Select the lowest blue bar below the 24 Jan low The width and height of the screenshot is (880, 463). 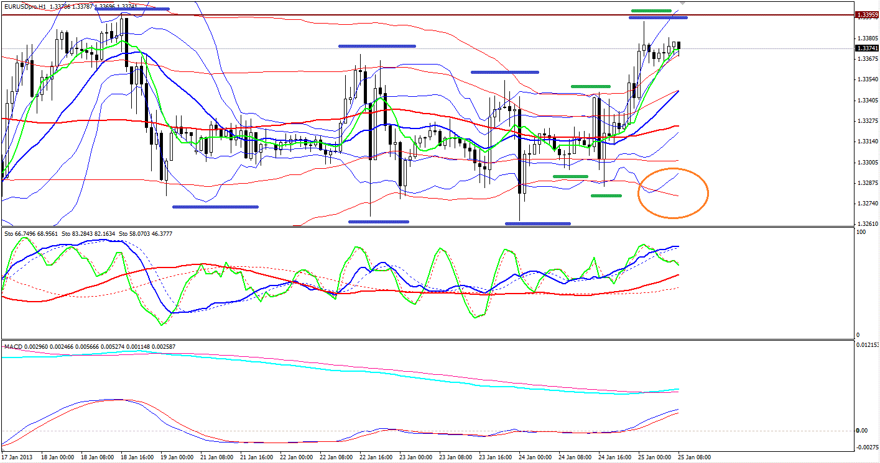click(537, 223)
